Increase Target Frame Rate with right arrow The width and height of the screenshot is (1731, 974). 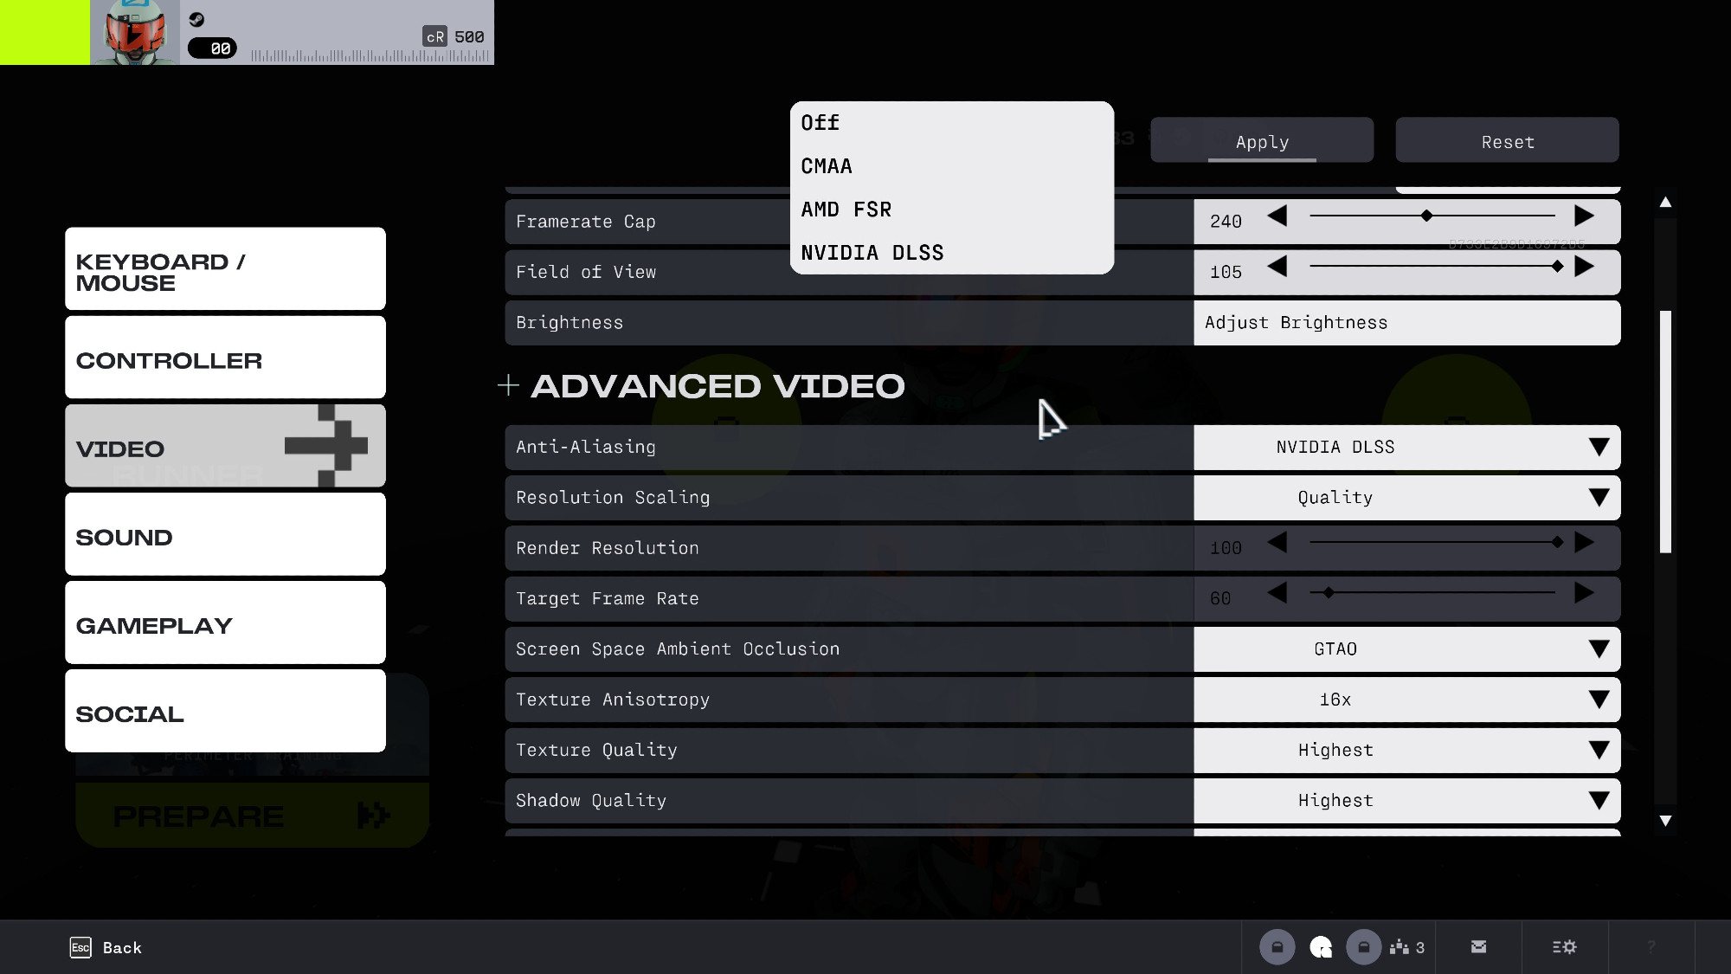(1584, 593)
